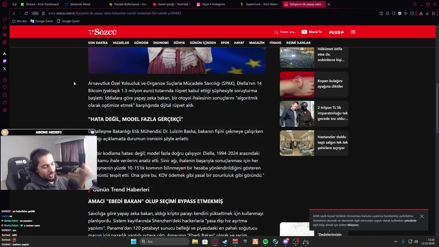Open sidebar settings gear icon
Image resolution: width=439 pixels, height=247 pixels.
pyautogui.click(x=4, y=110)
